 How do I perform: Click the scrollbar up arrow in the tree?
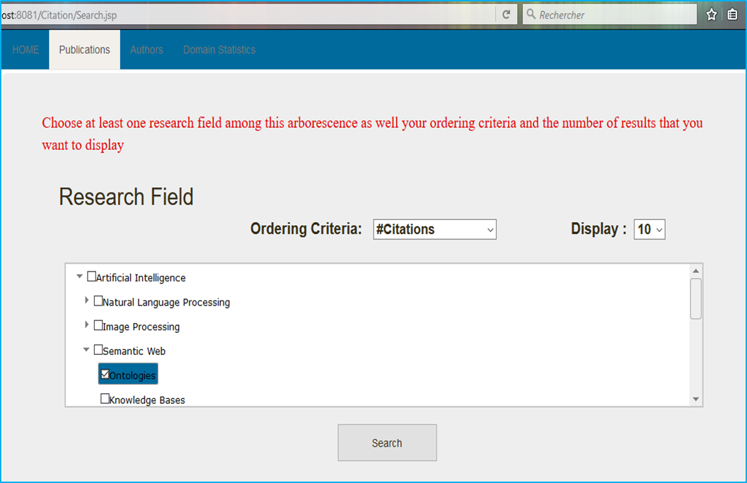click(x=695, y=269)
